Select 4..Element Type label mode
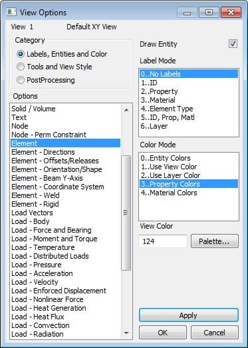The width and height of the screenshot is (248, 348). [x=189, y=109]
